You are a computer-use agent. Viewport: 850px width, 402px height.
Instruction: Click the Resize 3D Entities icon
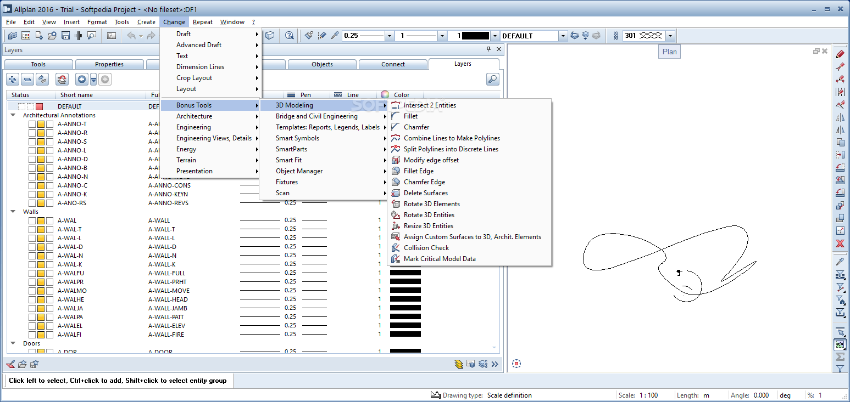[395, 226]
